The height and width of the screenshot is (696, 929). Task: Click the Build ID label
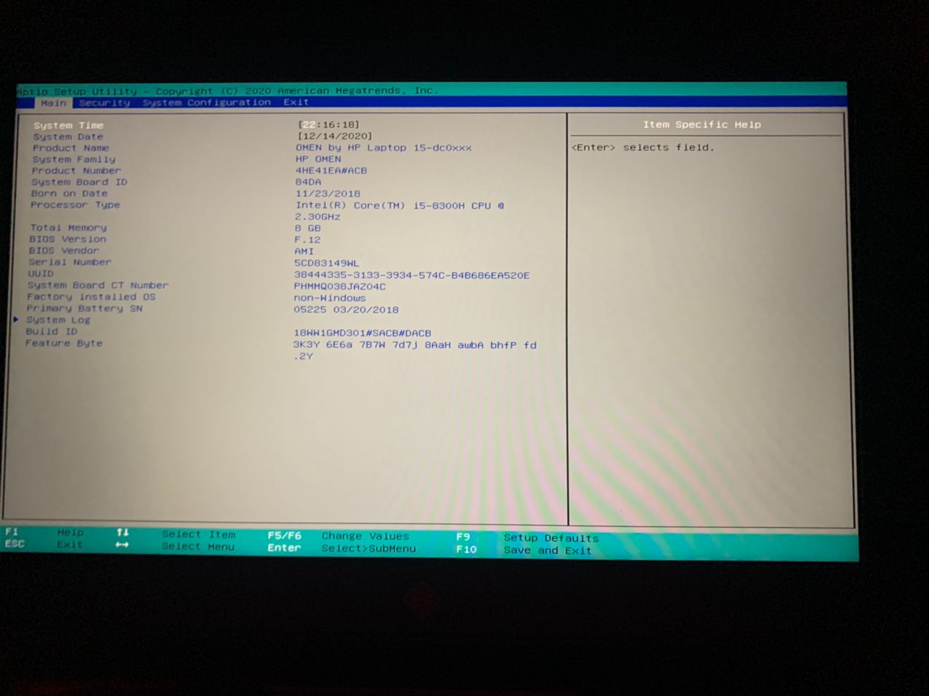click(51, 331)
